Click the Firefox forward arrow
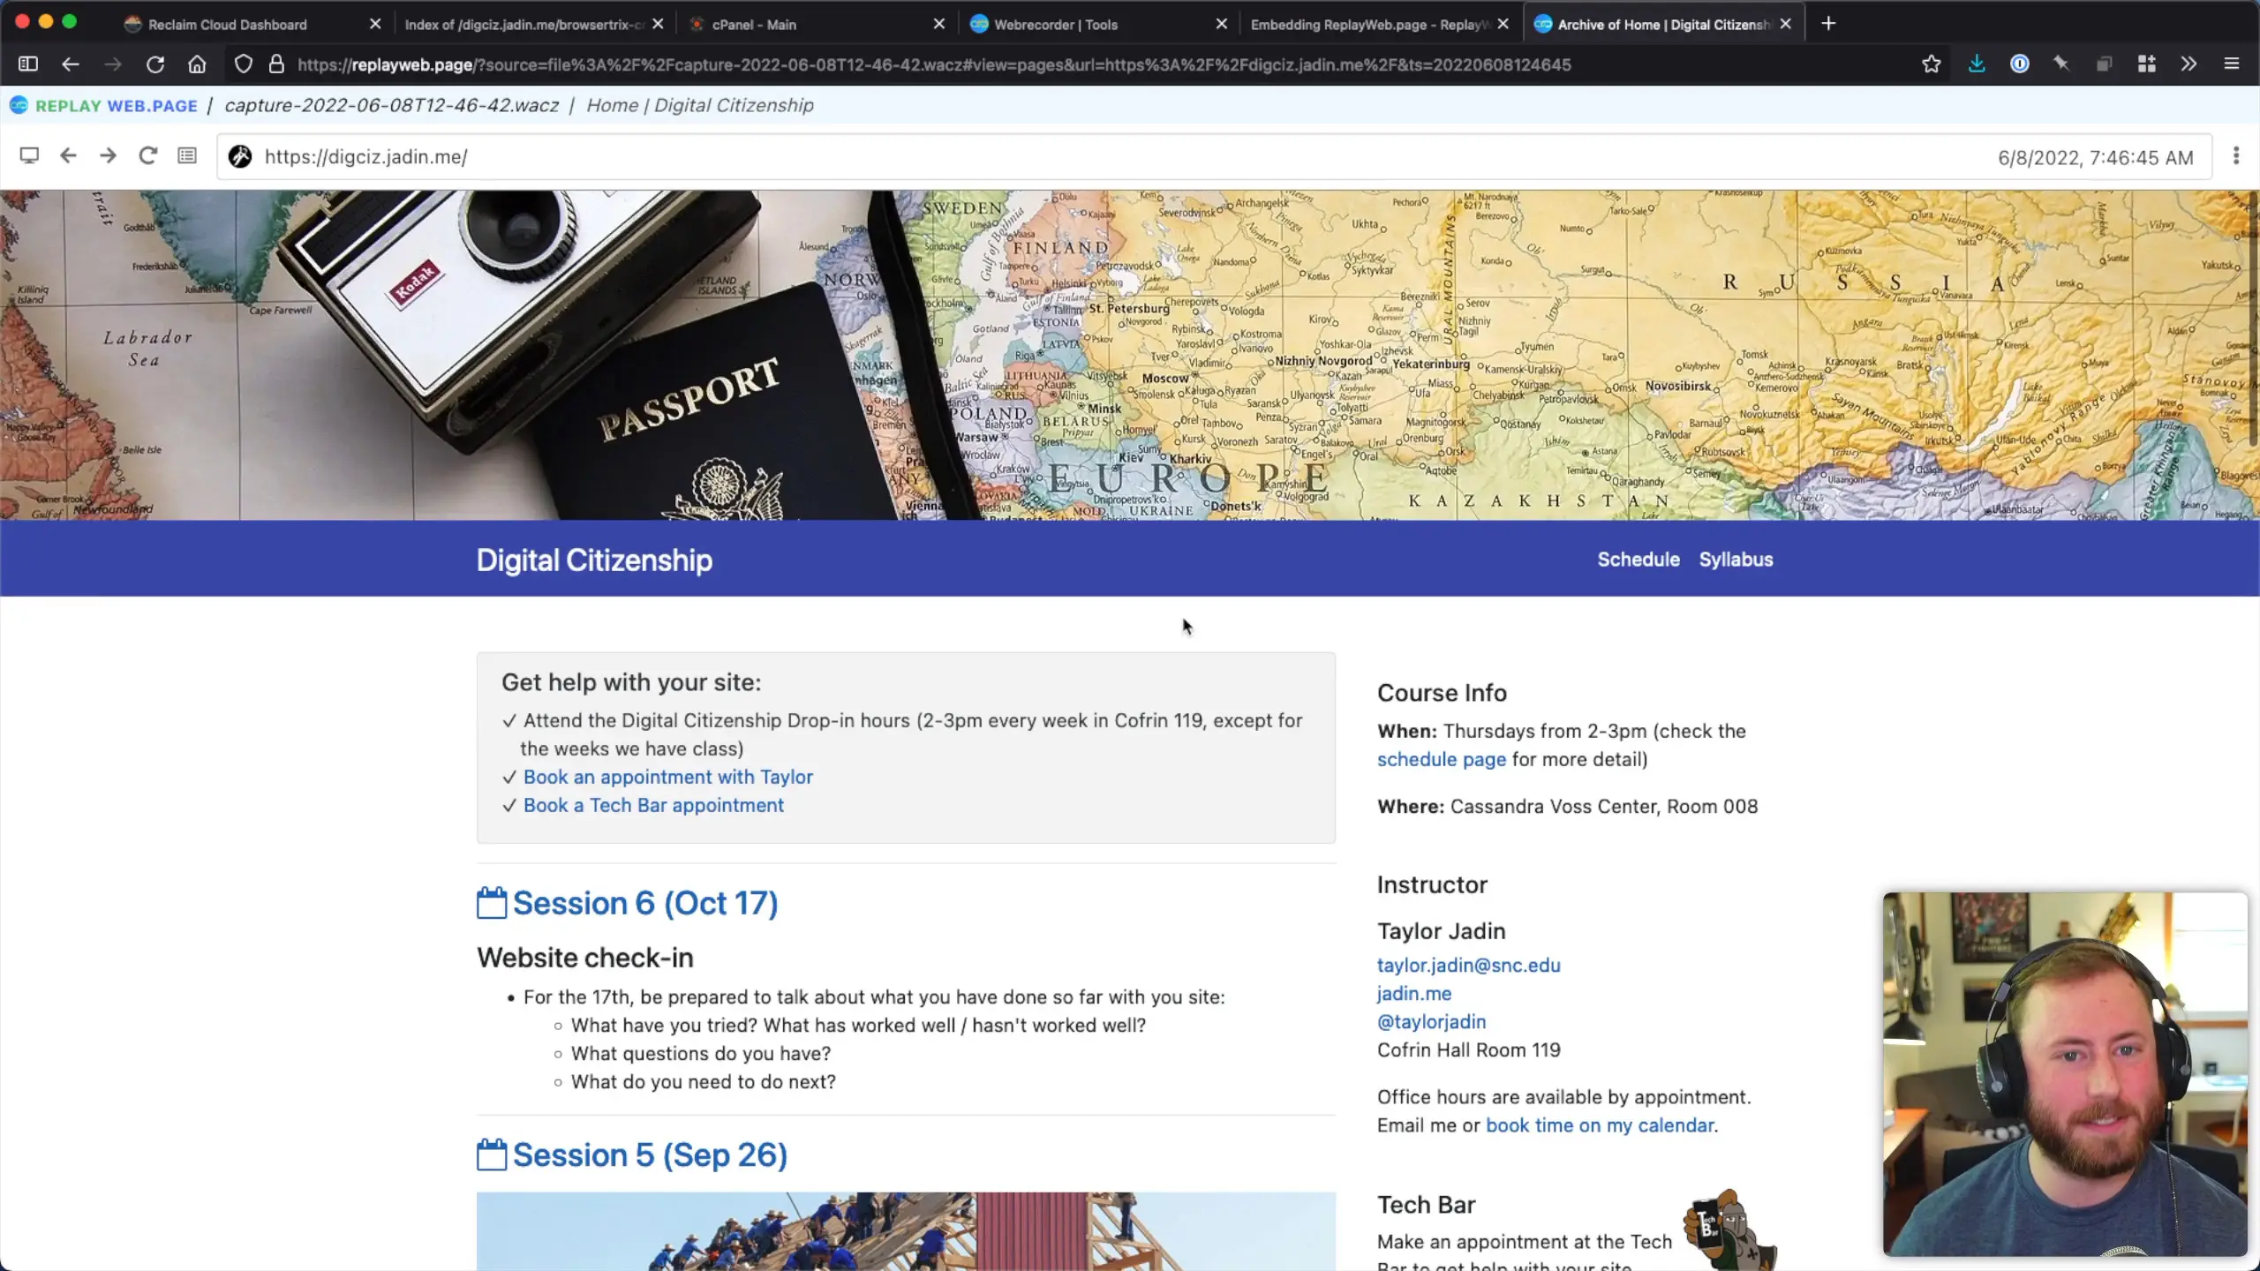The height and width of the screenshot is (1271, 2260). point(113,64)
